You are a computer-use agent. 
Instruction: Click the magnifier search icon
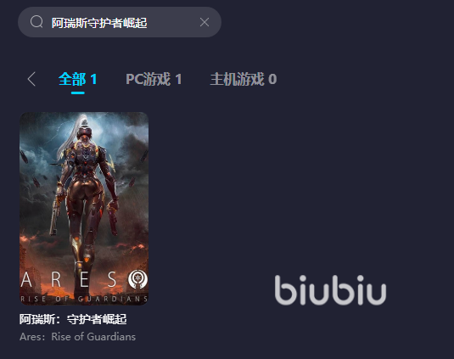36,22
